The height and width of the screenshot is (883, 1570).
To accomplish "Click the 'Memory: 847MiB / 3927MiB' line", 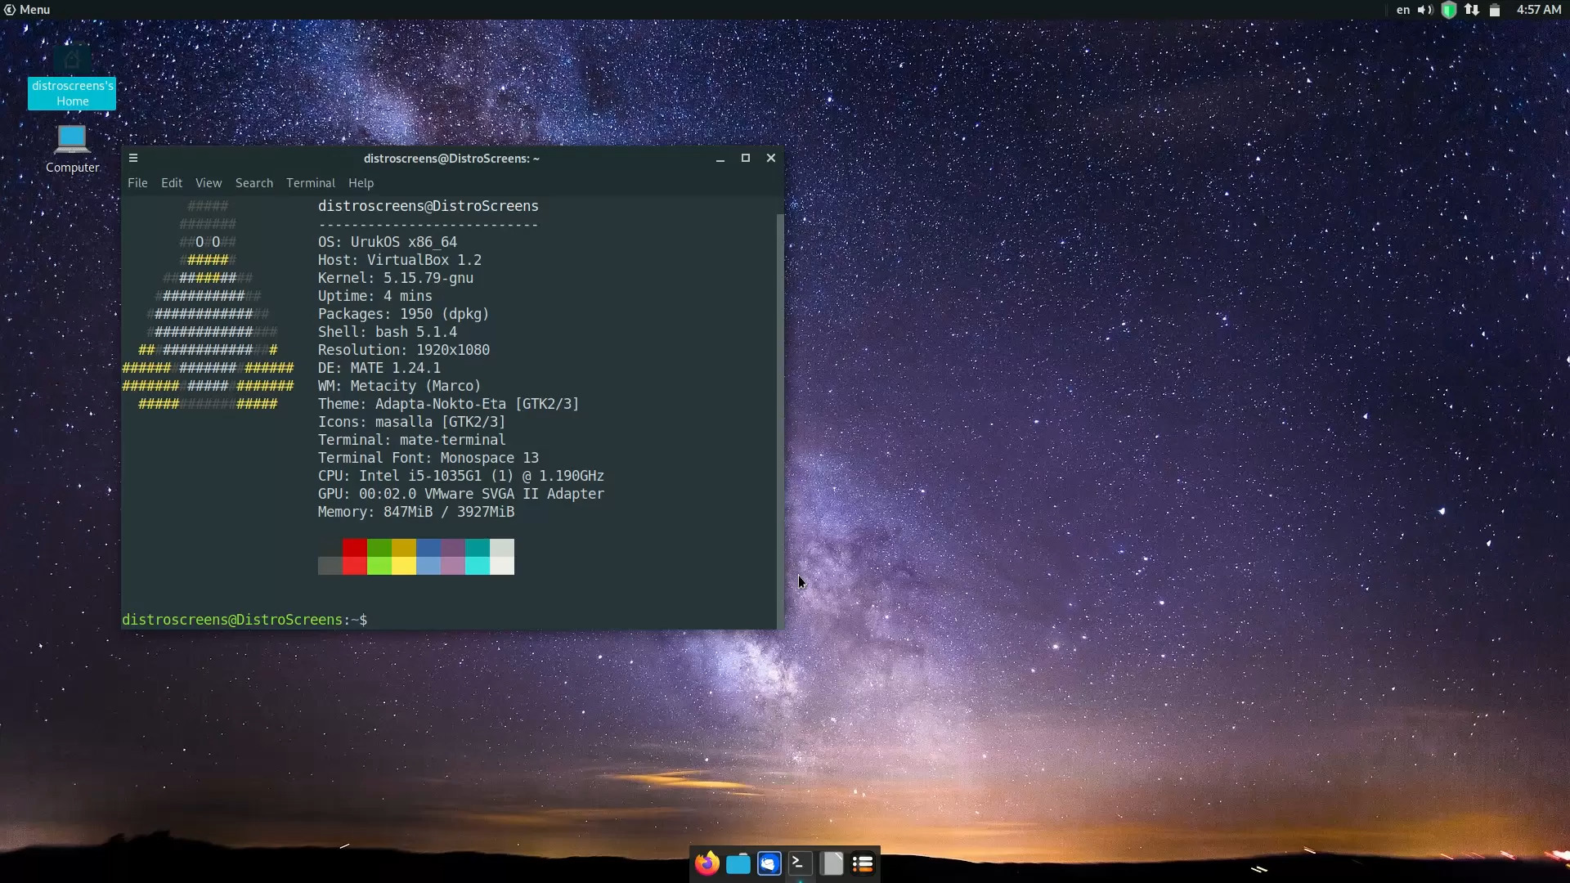I will click(416, 512).
